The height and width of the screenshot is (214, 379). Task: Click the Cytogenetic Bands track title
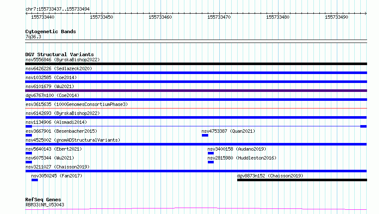(51, 31)
